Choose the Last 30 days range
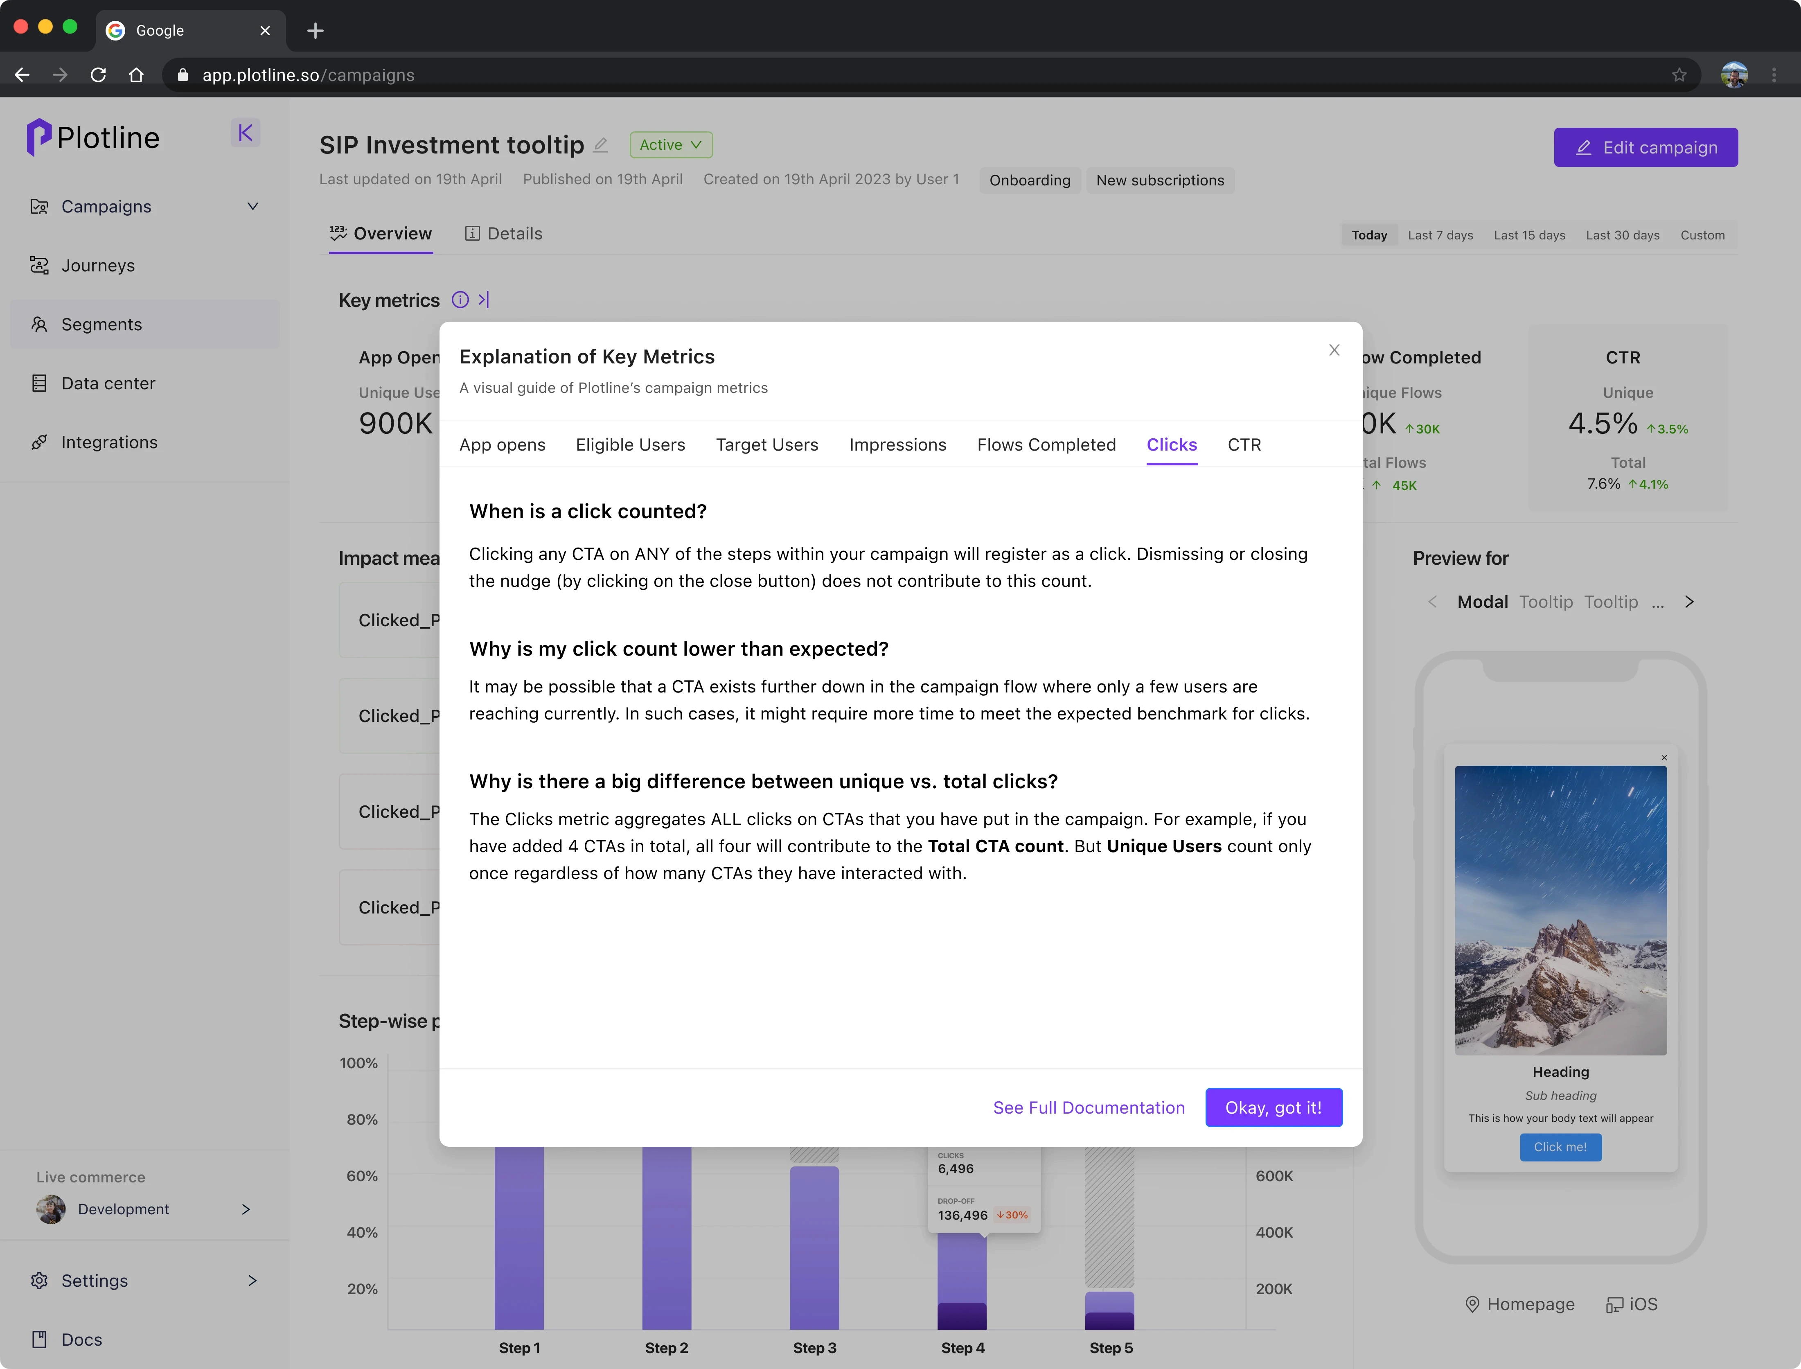 click(1622, 235)
